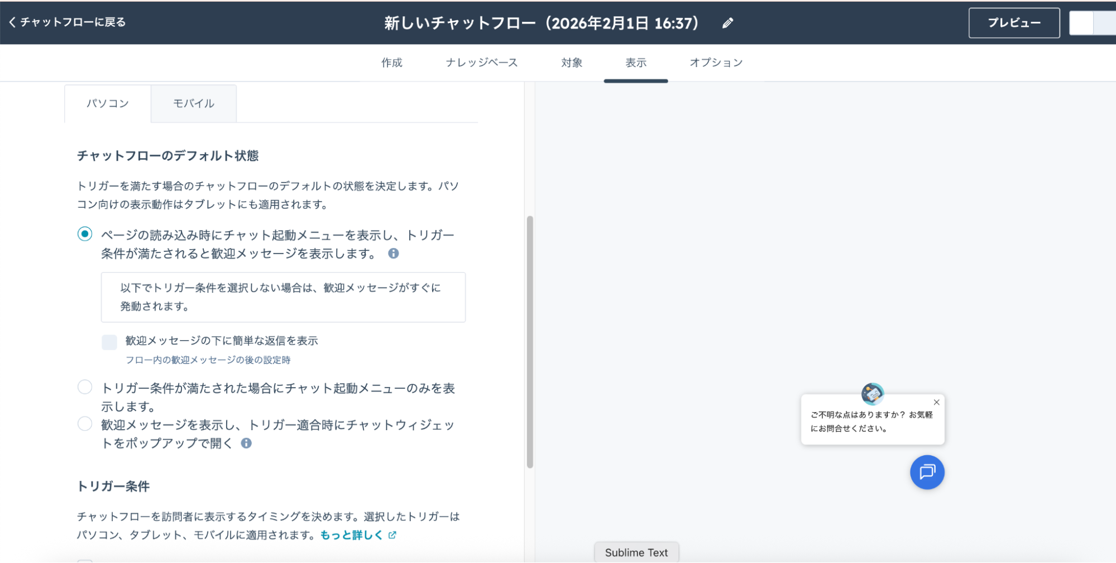
Task: Click the blue chat launcher bubble icon
Action: (927, 473)
